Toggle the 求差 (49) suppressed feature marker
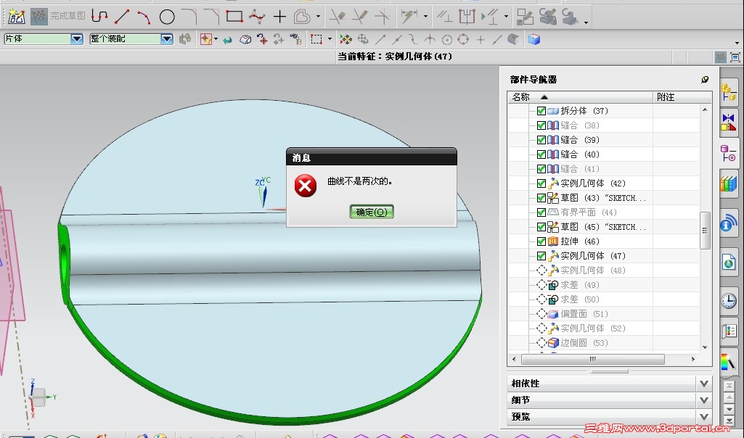The image size is (744, 438). (x=541, y=285)
